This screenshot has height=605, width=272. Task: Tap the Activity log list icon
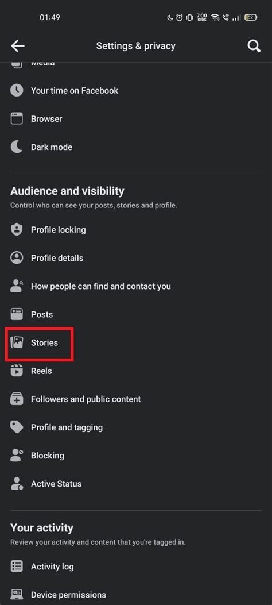pyautogui.click(x=17, y=567)
